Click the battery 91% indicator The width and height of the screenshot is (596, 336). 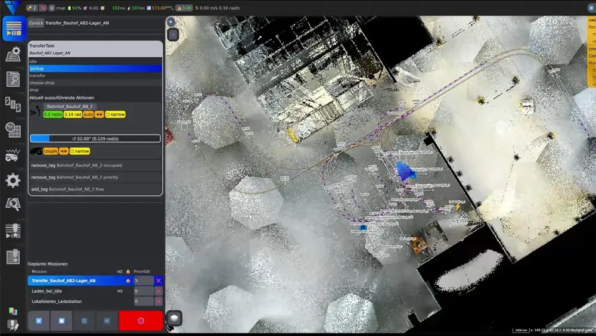(74, 8)
